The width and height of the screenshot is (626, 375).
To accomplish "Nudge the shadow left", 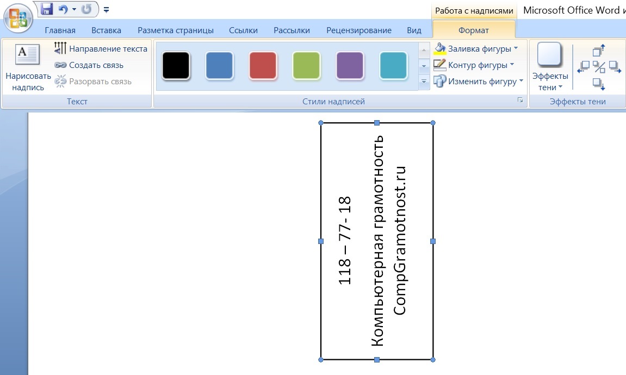I will tap(583, 67).
